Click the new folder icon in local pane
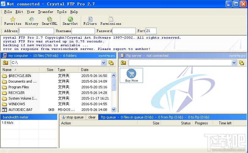This screenshot has width=248, height=153. [x=111, y=63]
